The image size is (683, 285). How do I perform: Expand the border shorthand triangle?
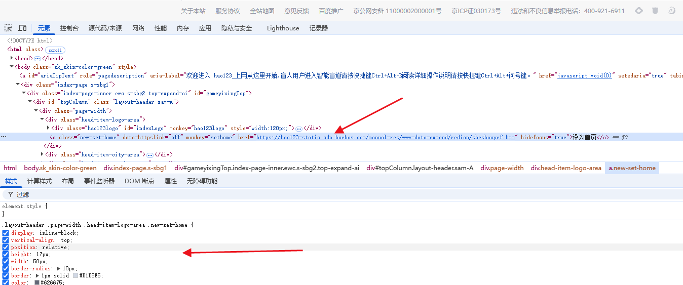(x=37, y=275)
